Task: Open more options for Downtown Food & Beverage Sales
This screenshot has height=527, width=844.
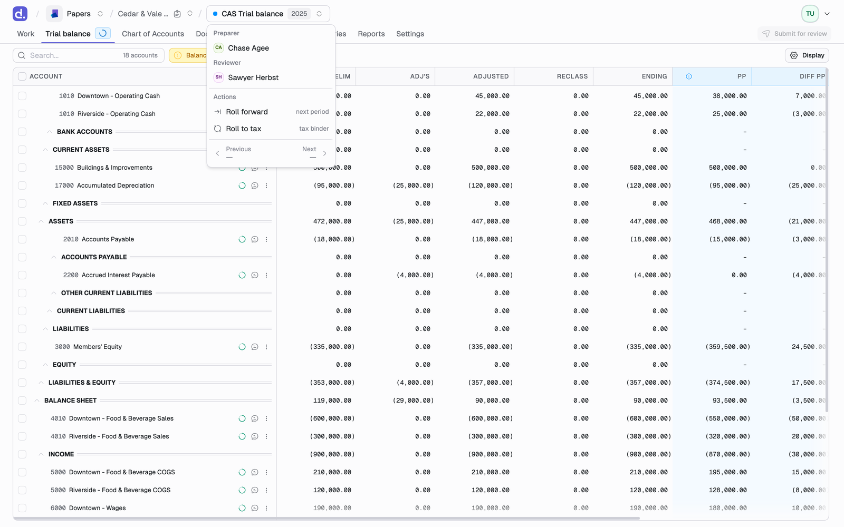Action: 266,418
